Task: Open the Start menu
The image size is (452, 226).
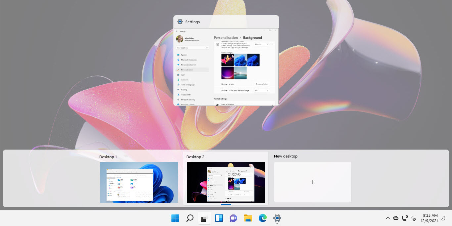Action: 175,218
